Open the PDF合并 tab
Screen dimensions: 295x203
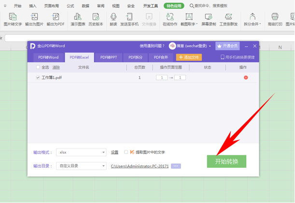tap(161, 57)
